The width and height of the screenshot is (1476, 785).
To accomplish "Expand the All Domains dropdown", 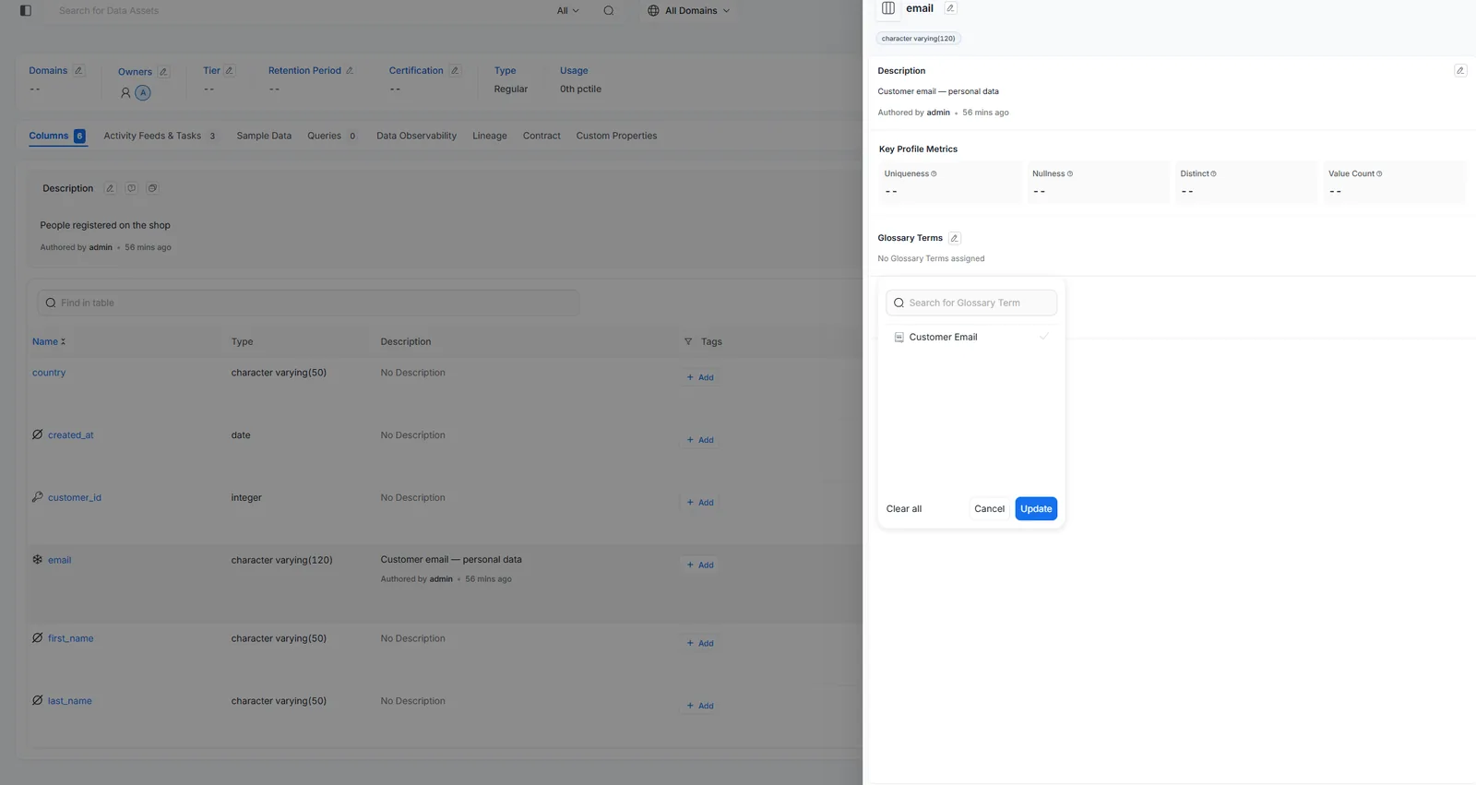I will [x=689, y=11].
